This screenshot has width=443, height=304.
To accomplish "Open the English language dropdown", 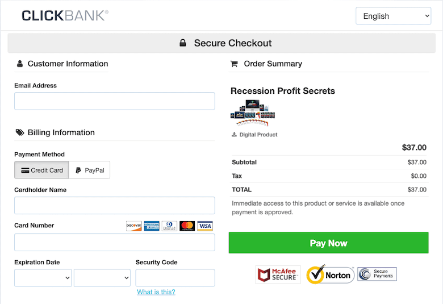I will (394, 16).
